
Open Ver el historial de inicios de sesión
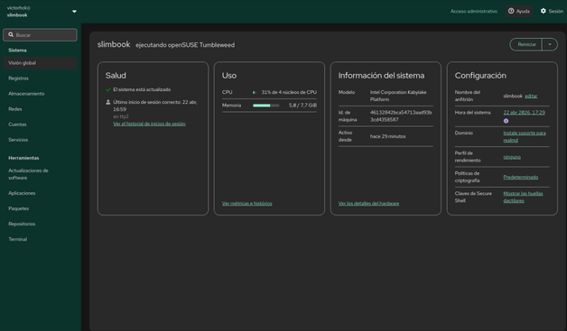click(149, 124)
